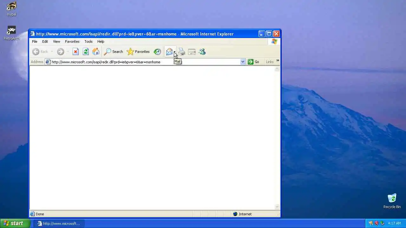This screenshot has height=228, width=406.
Task: Open the Favorites star toolbar button
Action: point(138,52)
